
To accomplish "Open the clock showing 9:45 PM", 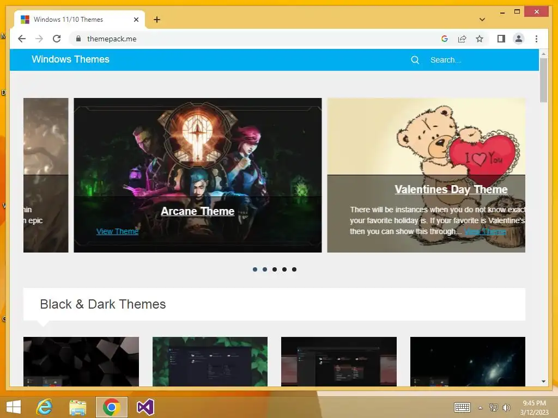I will pos(534,407).
